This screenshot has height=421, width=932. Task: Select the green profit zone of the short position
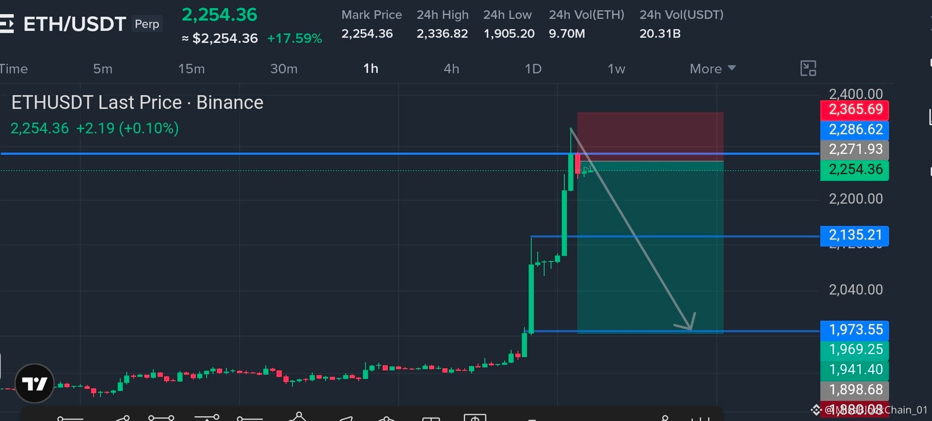click(x=650, y=247)
